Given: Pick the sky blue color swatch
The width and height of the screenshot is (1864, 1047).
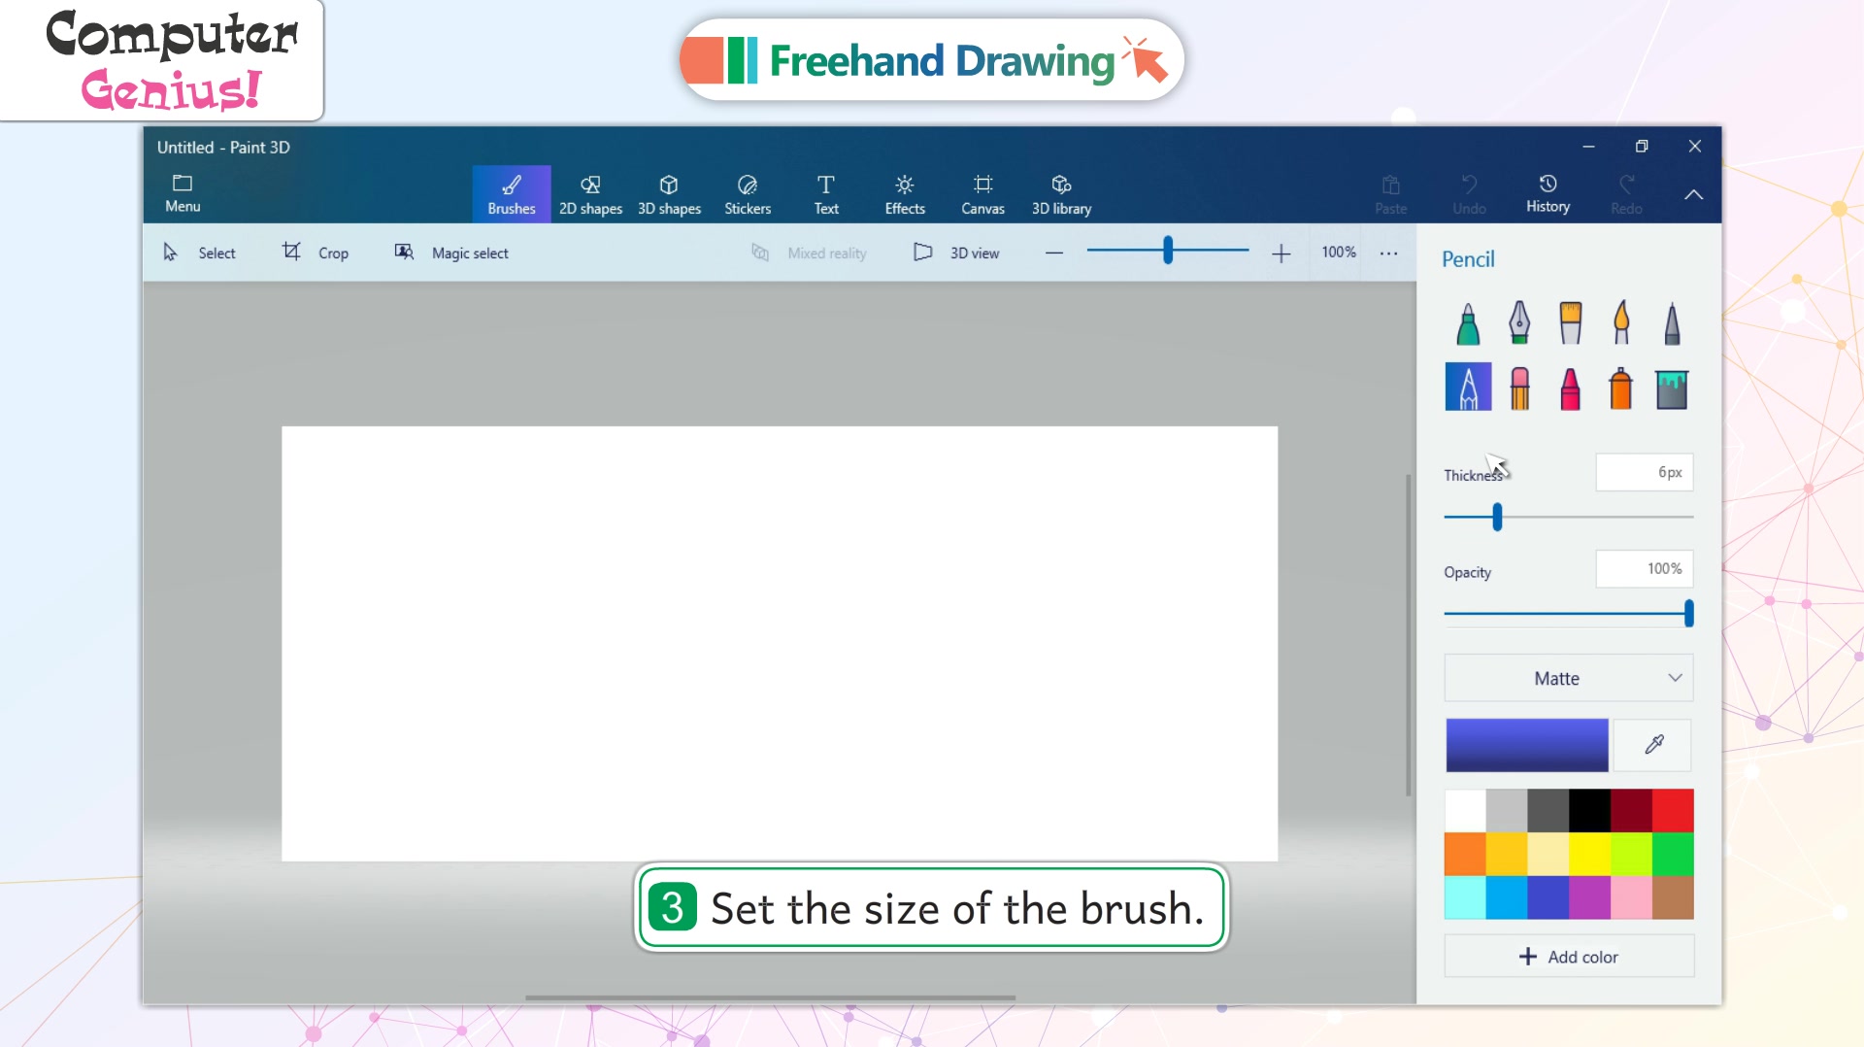Looking at the screenshot, I should coord(1507,897).
